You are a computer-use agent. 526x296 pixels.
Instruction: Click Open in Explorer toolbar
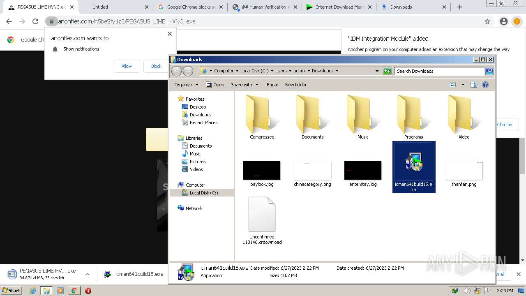[x=215, y=85]
